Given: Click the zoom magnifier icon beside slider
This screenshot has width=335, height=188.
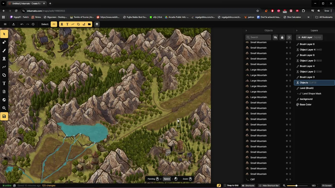Looking at the screenshot, I should click(284, 185).
